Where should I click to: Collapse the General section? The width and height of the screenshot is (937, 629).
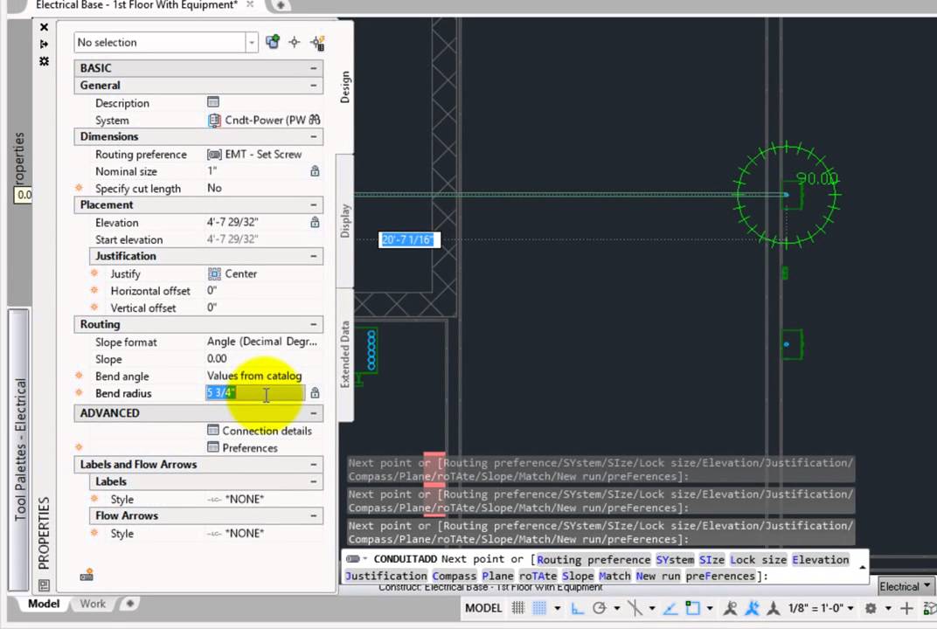point(313,86)
